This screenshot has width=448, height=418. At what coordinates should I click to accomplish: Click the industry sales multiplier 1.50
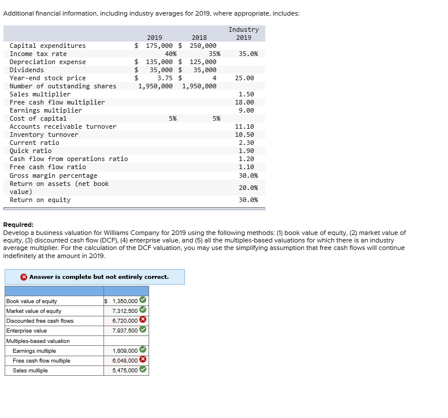coord(246,94)
